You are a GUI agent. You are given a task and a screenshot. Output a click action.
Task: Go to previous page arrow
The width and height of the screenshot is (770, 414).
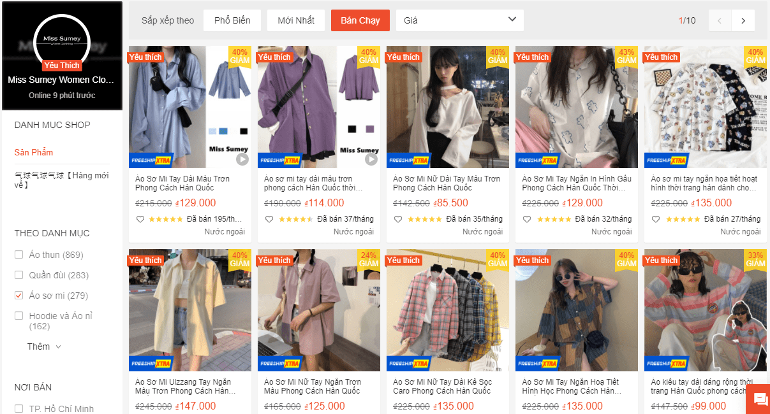tap(720, 20)
